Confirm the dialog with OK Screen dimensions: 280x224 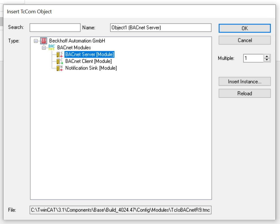[x=245, y=28]
